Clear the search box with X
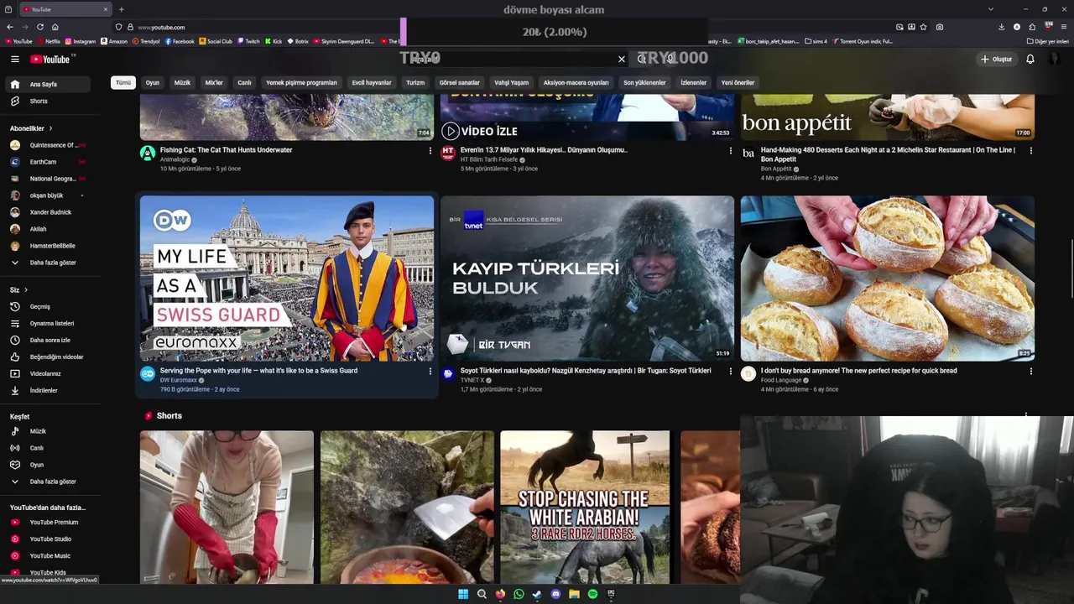The width and height of the screenshot is (1074, 604). tap(622, 59)
